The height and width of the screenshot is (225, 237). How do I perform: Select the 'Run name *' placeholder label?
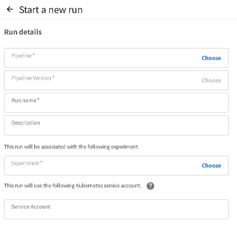pos(25,100)
